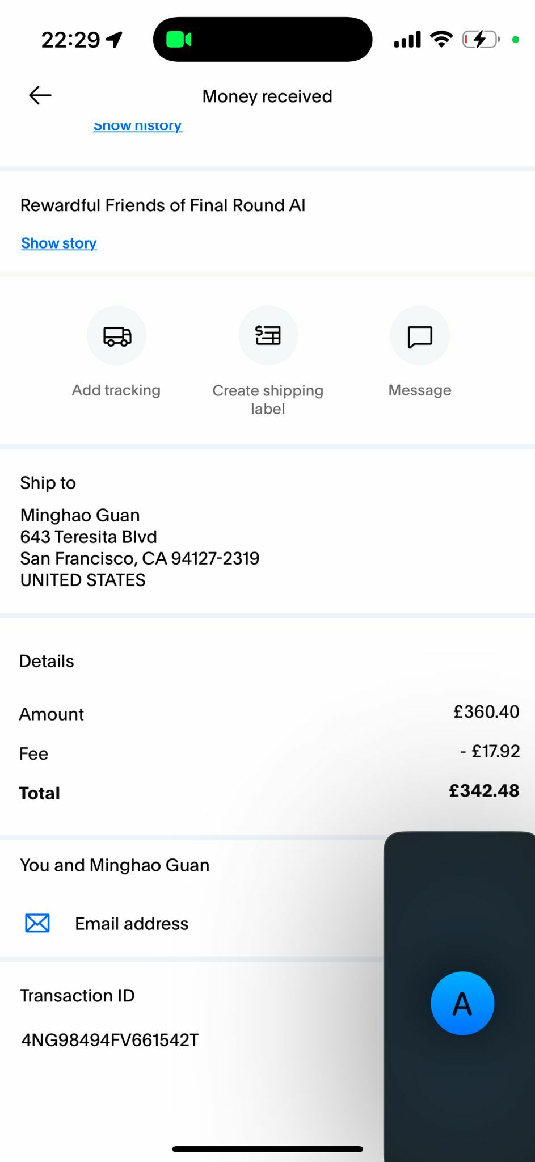Tap the back arrow icon

[x=40, y=95]
